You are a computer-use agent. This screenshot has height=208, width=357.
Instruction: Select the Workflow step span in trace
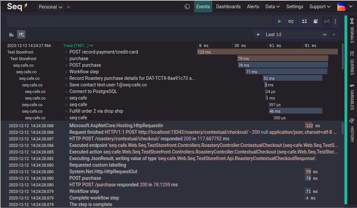click(x=84, y=72)
